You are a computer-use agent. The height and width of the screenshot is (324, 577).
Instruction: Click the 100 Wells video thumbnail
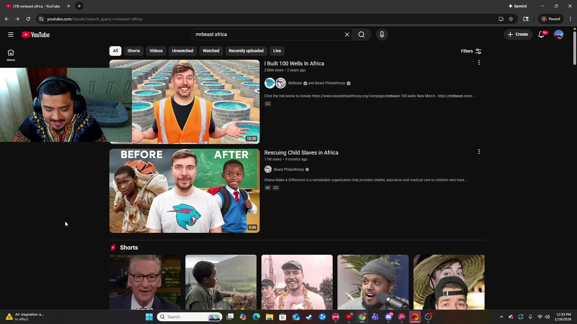pos(184,102)
